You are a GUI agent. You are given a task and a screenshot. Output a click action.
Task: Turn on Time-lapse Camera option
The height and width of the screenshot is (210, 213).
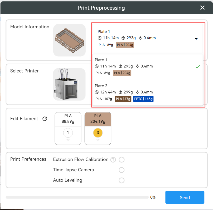[121, 170]
